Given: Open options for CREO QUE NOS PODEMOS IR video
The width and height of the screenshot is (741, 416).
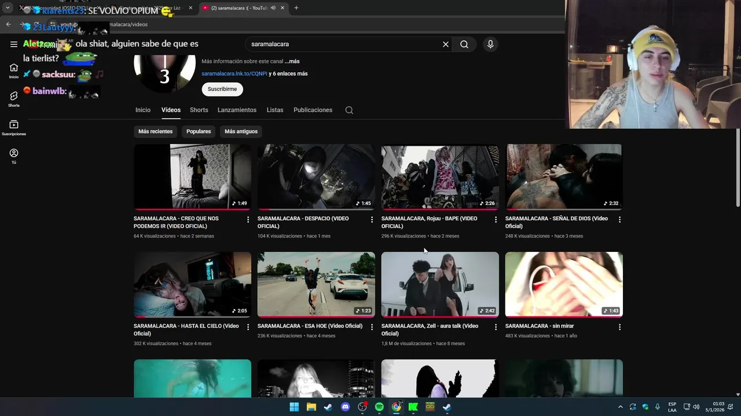Looking at the screenshot, I should pos(248,220).
